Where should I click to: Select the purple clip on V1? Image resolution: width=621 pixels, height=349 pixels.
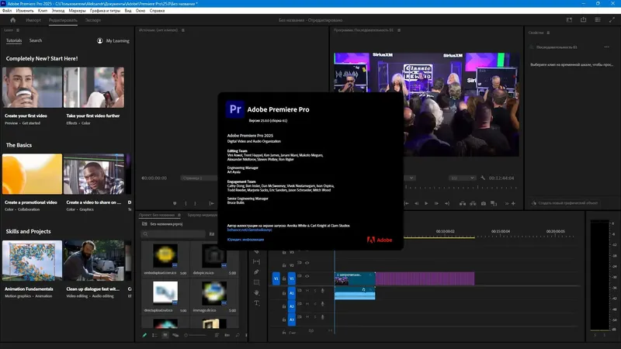pyautogui.click(x=424, y=278)
